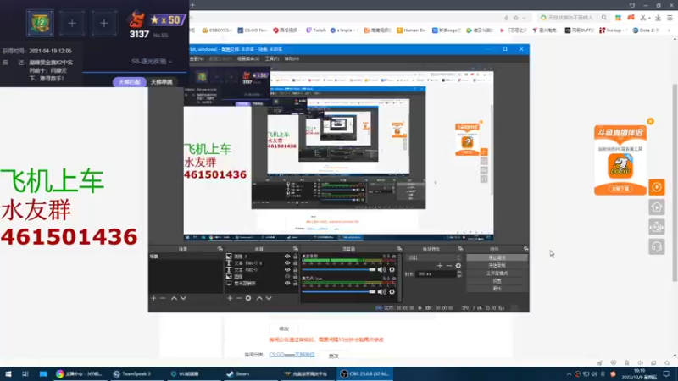Open desktop audio settings gear

(x=392, y=269)
